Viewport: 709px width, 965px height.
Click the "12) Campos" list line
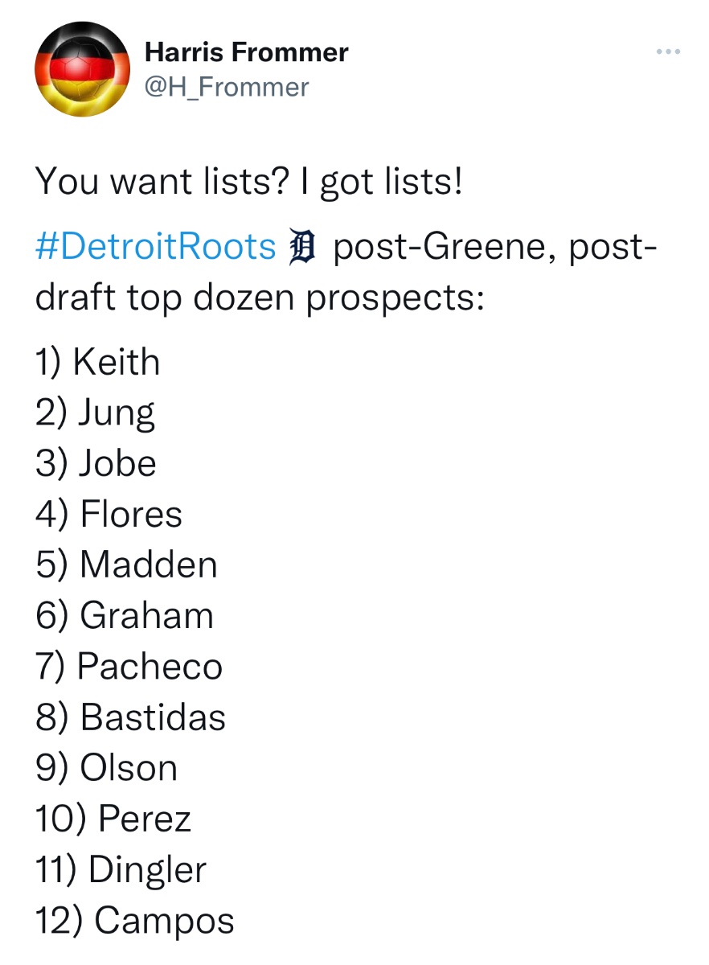click(134, 922)
